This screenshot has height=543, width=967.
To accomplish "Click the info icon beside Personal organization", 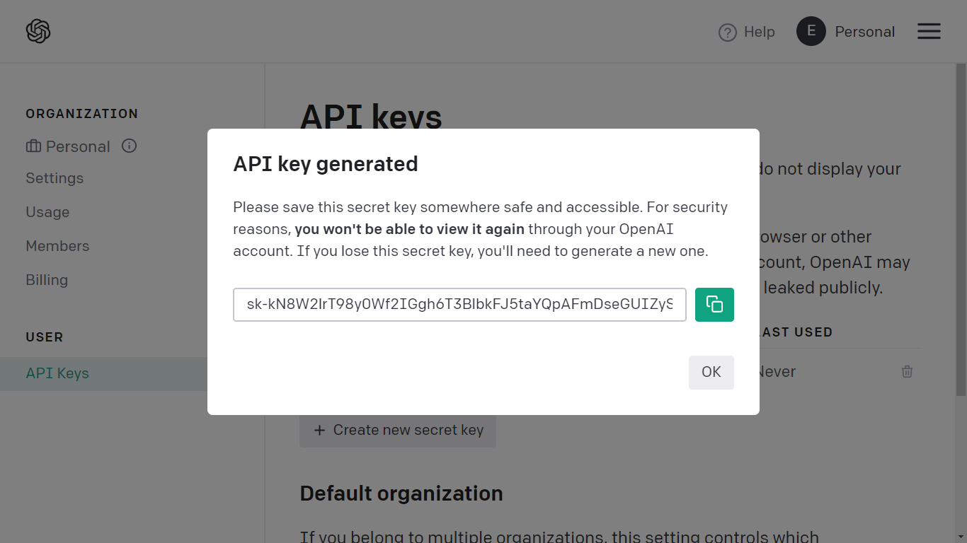I will (x=129, y=146).
